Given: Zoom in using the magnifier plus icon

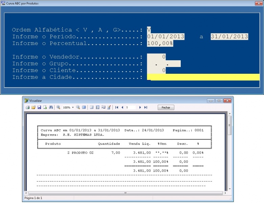Looking at the screenshot, I should (x=58, y=107).
